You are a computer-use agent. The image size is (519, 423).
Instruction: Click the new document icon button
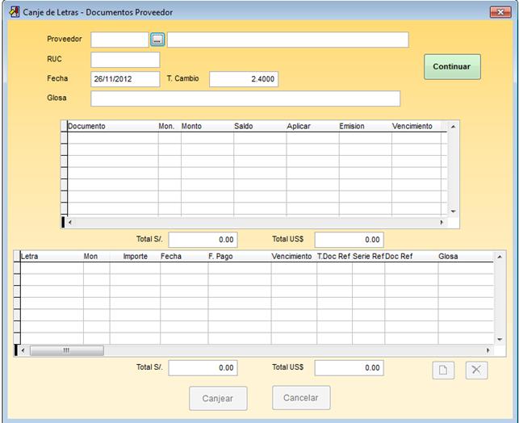point(443,370)
